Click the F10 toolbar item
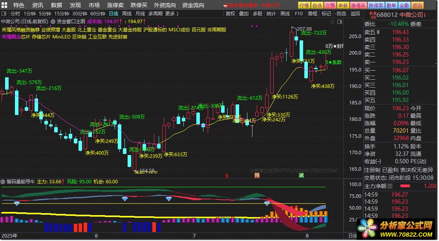The image size is (439, 241). [299, 13]
